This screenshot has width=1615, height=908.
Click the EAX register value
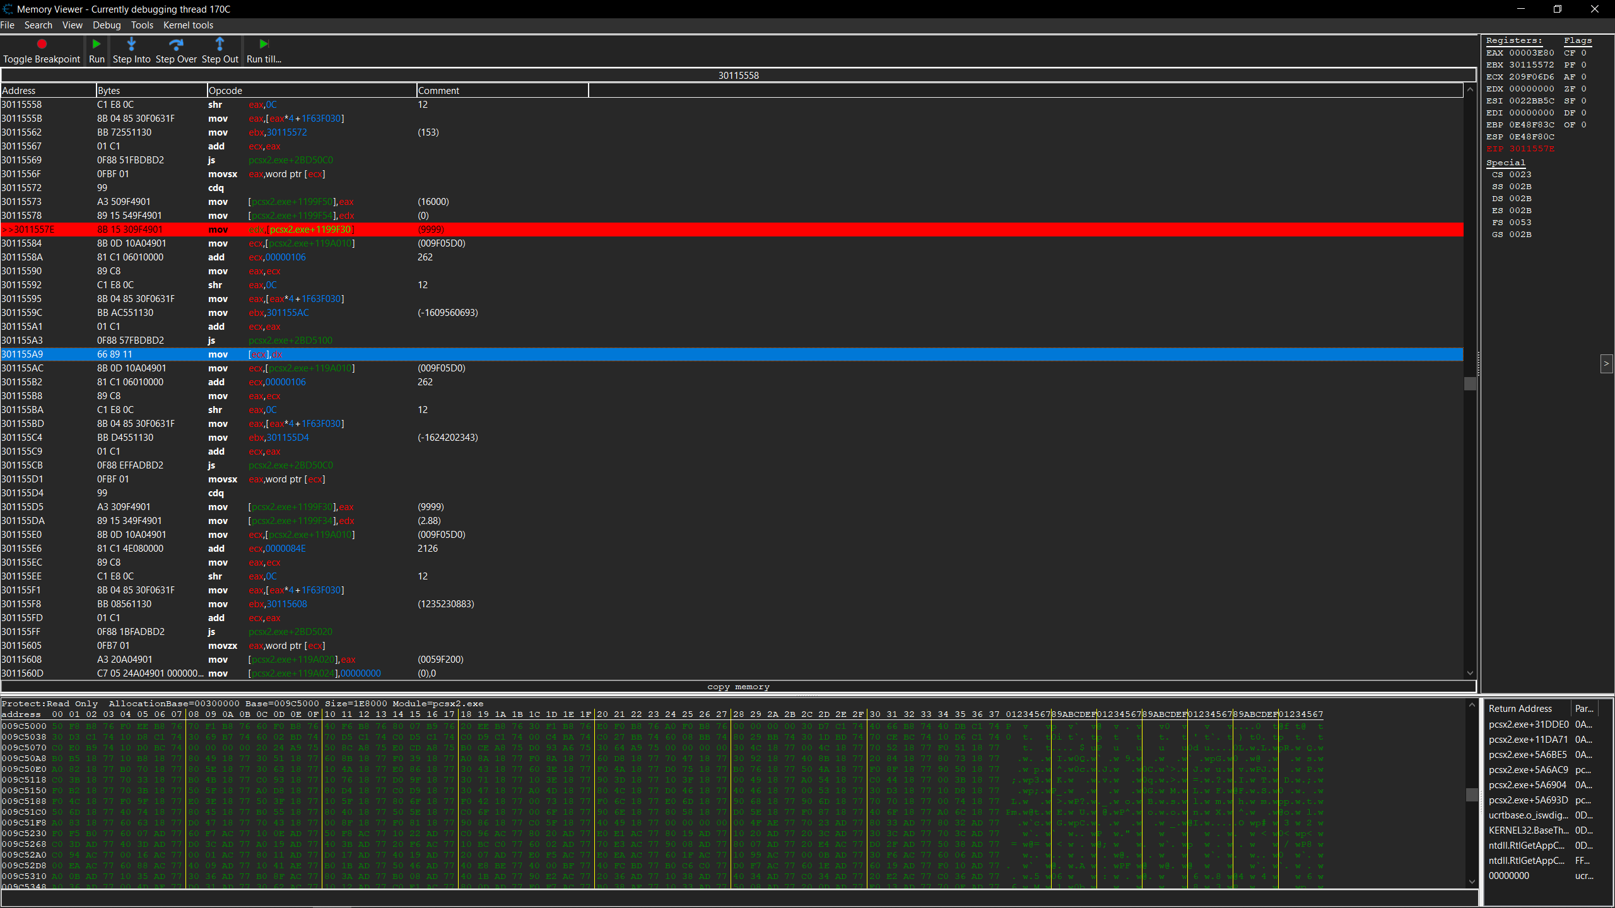point(1531,53)
